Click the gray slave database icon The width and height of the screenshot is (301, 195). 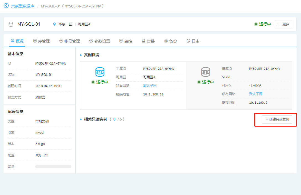[206, 72]
